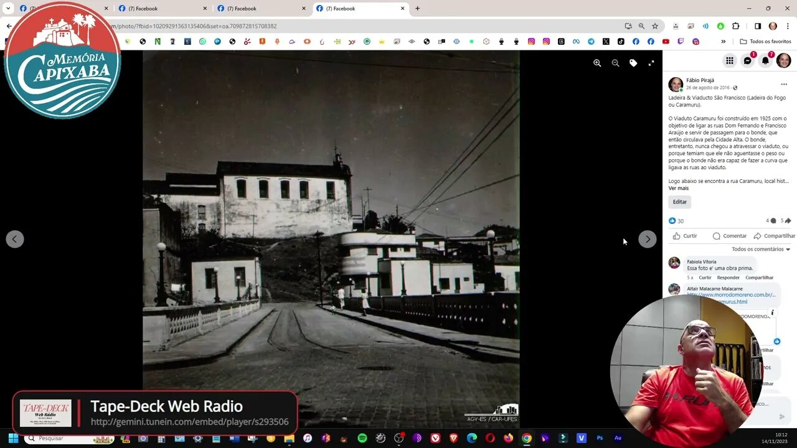Like the photo with Curtir

tap(685, 236)
